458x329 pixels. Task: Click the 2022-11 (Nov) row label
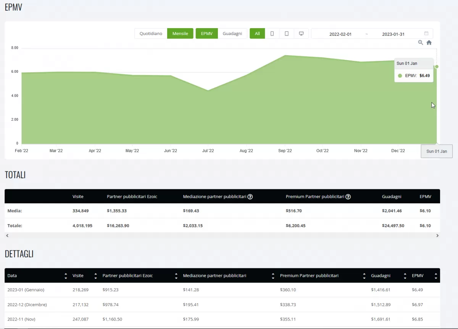pos(21,319)
